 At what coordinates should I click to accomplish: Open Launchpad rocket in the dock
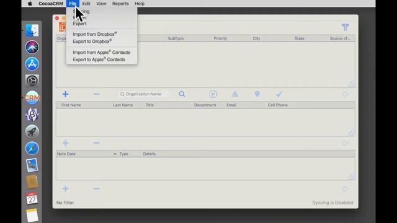pos(32,131)
